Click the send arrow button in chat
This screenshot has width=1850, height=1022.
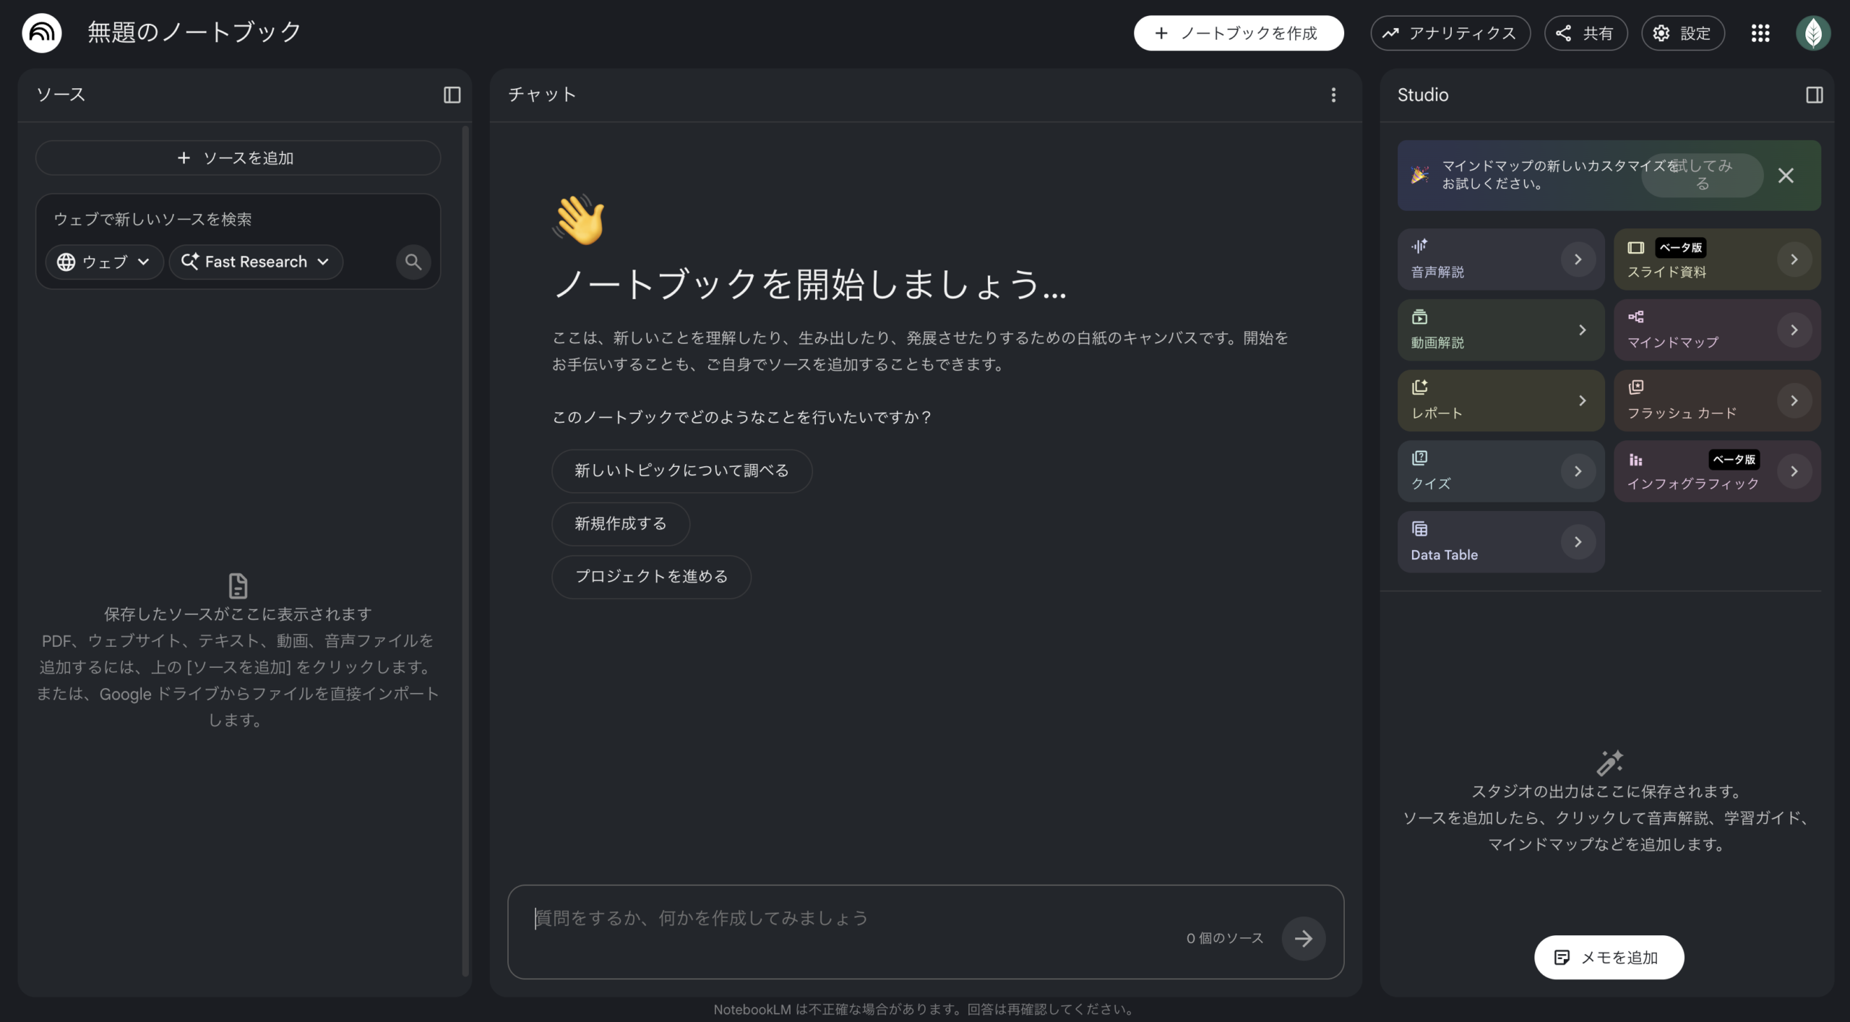pos(1303,938)
